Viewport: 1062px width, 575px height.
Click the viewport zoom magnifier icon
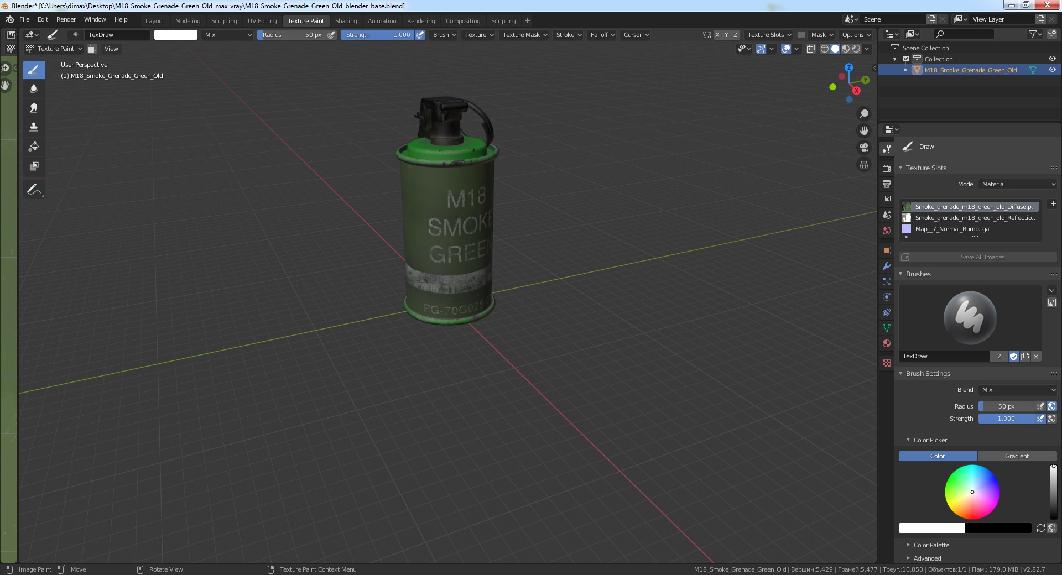(x=863, y=114)
